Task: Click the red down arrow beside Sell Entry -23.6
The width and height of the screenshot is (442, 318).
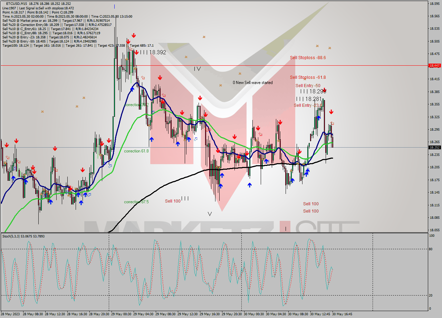Action: tap(331, 112)
